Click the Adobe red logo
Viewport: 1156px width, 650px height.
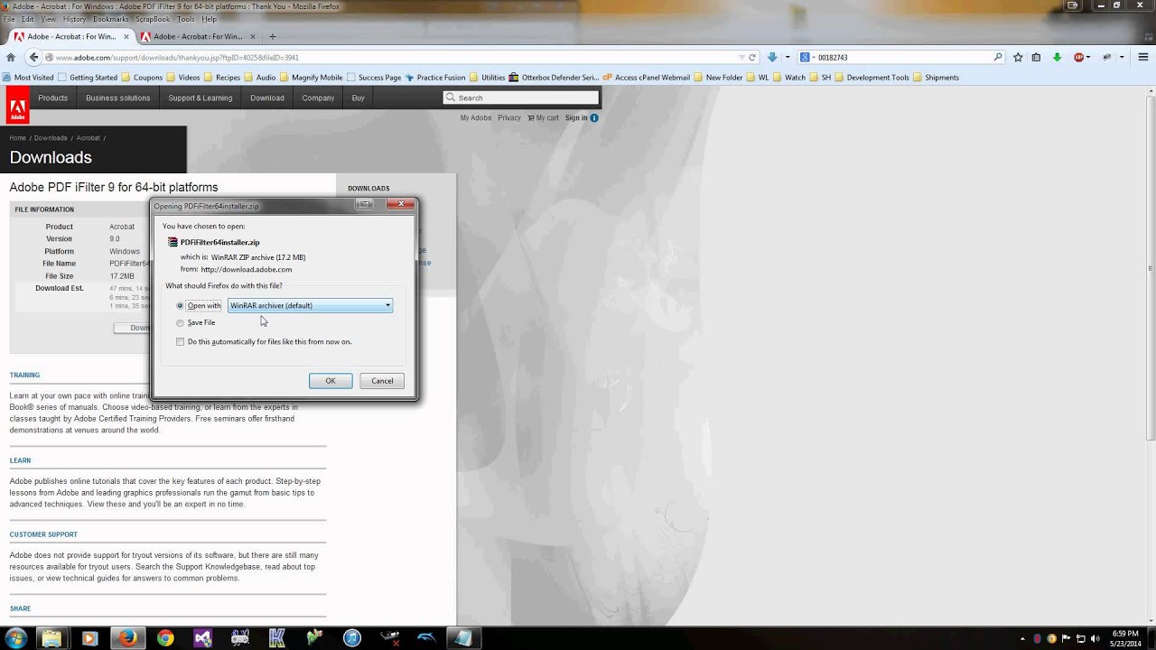tap(16, 106)
